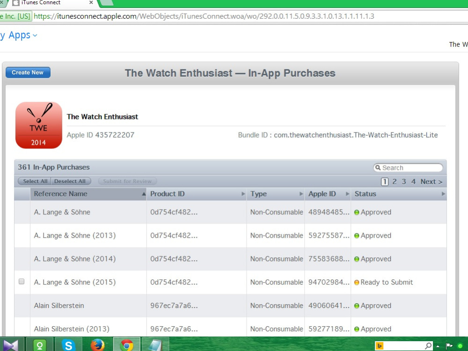Screen dimensions: 468x351
Task: Click the Bundle ID value text
Action: click(x=356, y=135)
